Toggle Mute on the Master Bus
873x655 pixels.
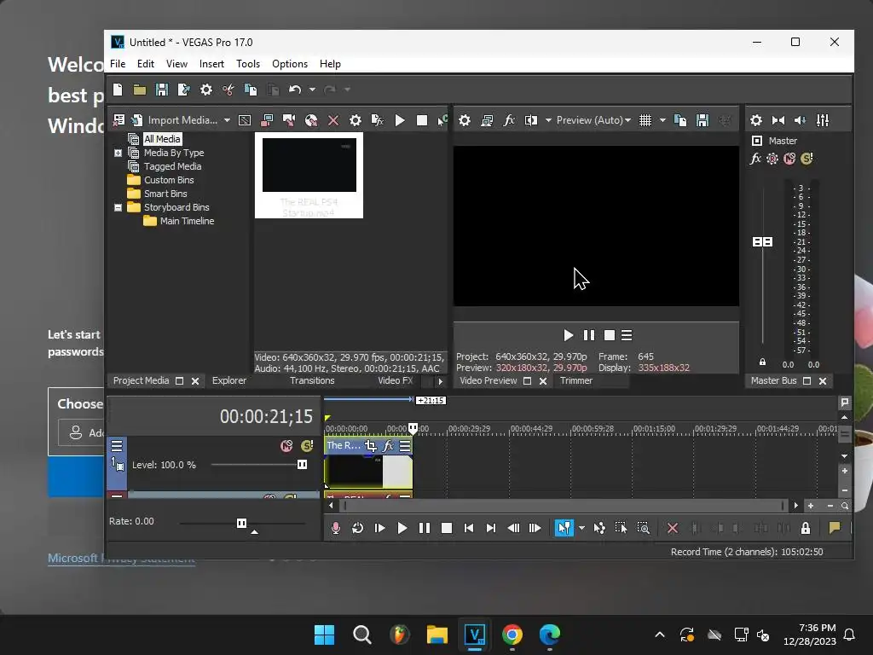789,159
